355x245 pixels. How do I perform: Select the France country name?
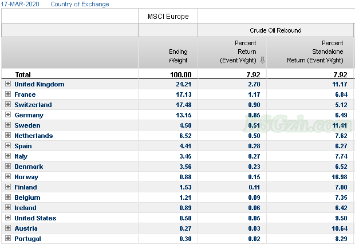[25, 94]
